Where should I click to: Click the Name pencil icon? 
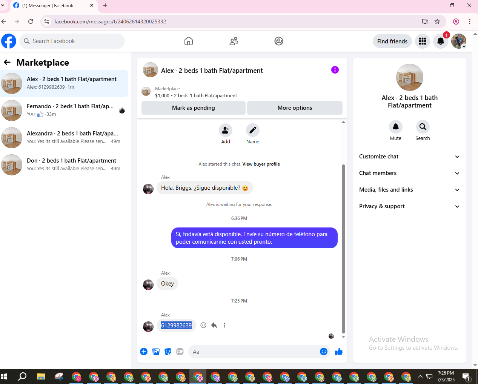[x=253, y=130]
